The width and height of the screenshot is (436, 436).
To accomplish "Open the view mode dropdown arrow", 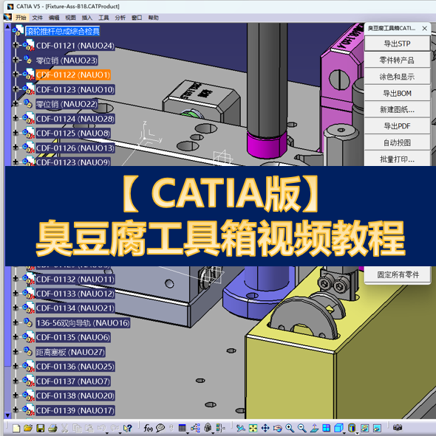I will point(357,433).
